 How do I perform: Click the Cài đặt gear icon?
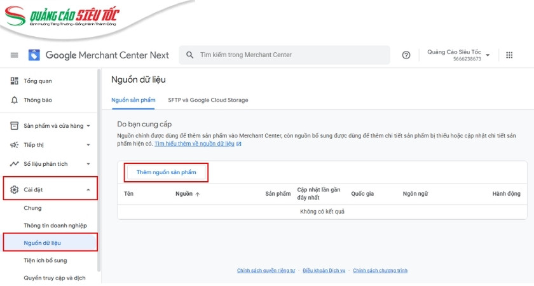tap(14, 189)
